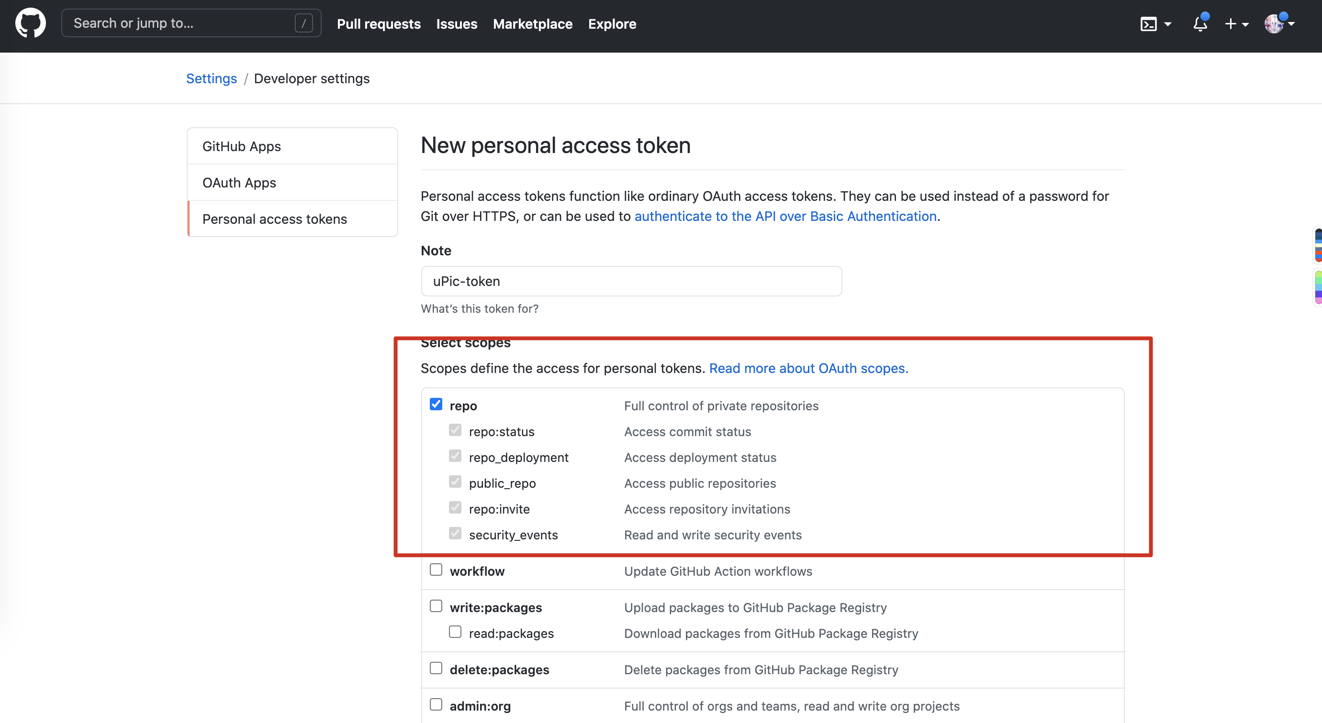The height and width of the screenshot is (723, 1322).
Task: Expand the terminal icon dropdown arrow
Action: [1167, 24]
